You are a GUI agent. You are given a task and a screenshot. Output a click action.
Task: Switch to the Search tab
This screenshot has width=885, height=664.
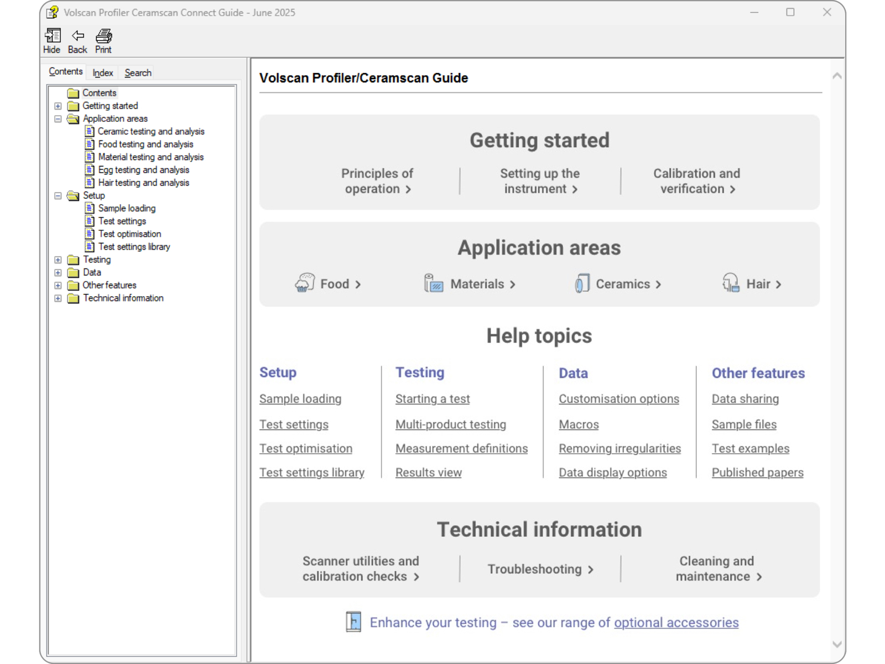138,73
